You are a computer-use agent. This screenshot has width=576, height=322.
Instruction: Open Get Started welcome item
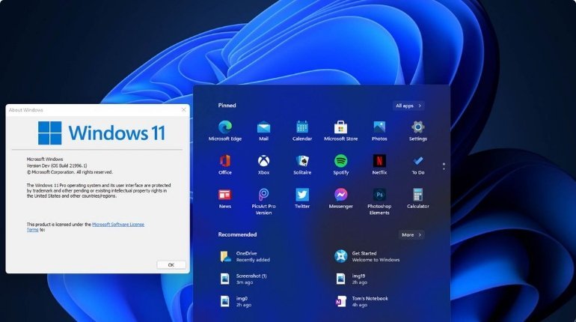[367, 256]
